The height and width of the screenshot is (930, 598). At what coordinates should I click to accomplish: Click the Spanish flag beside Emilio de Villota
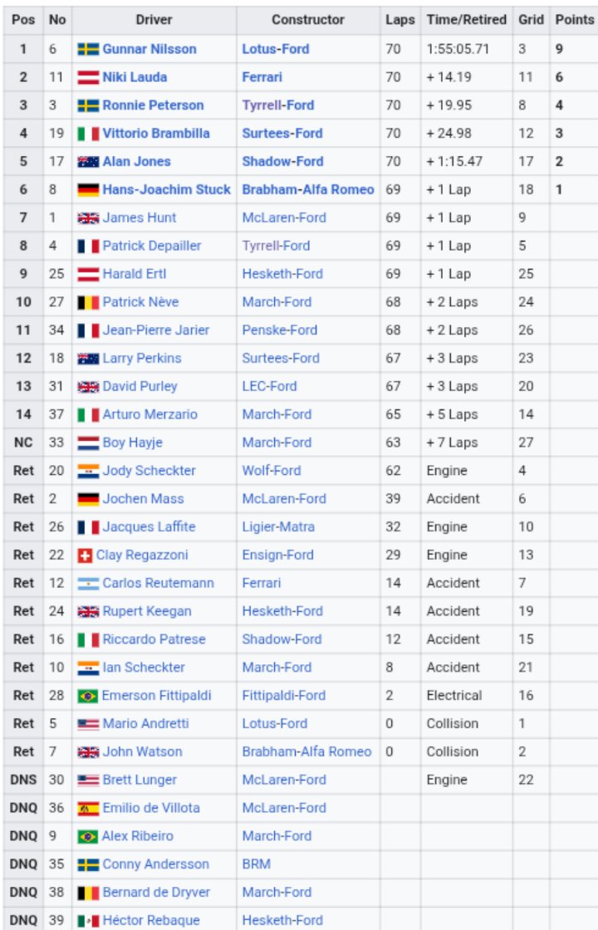click(88, 808)
